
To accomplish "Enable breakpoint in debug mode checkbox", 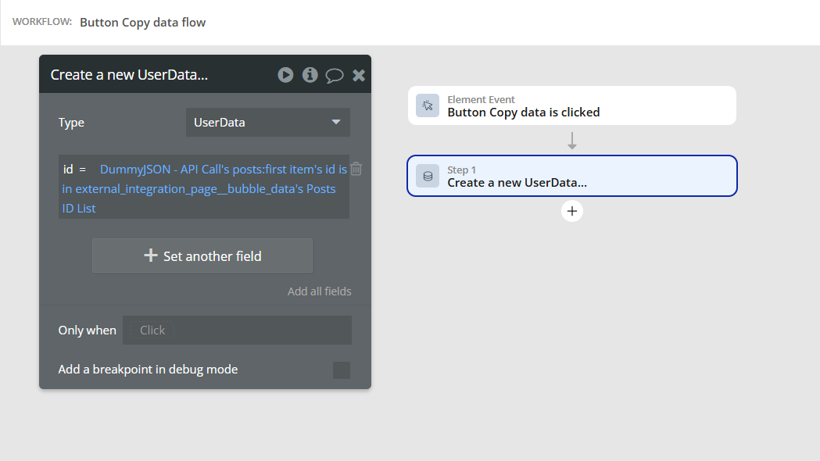I will (342, 370).
